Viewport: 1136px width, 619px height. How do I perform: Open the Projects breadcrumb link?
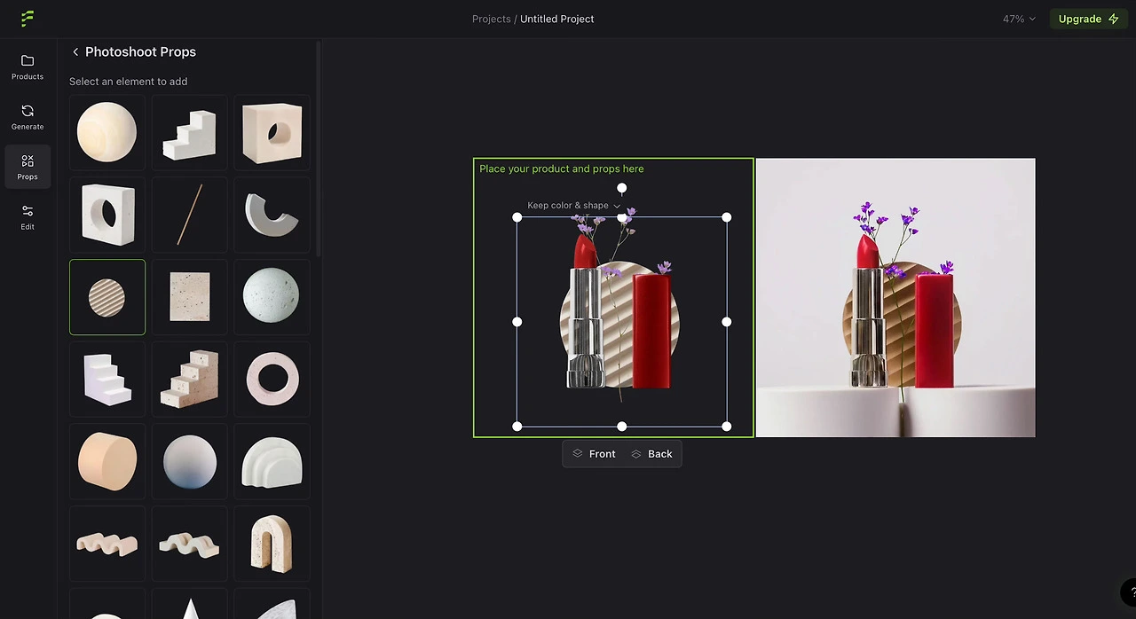click(x=491, y=19)
